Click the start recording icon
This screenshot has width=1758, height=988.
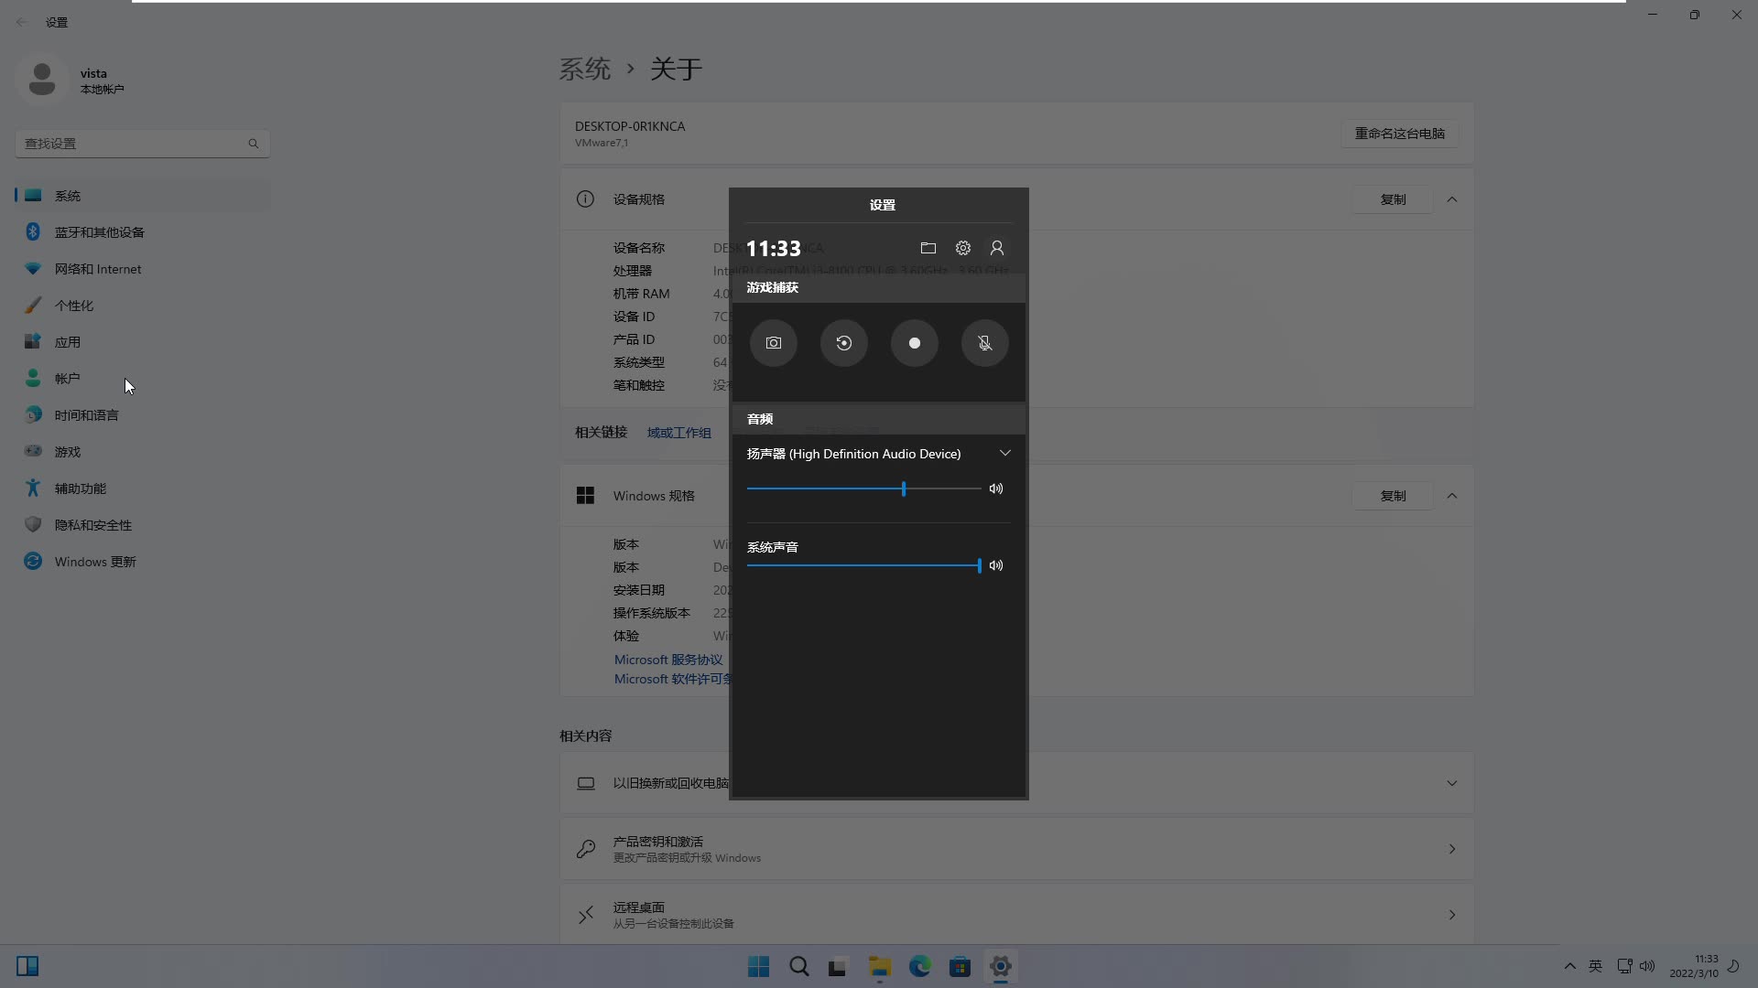914,343
